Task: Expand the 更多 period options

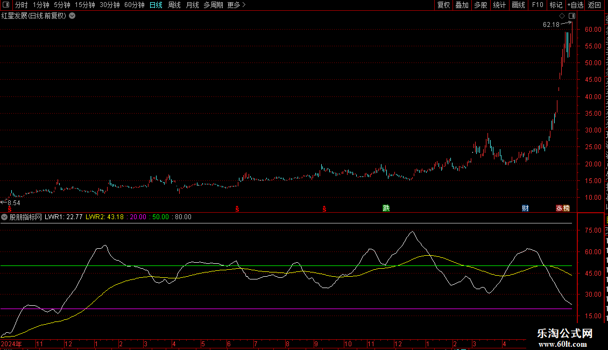Action: tap(236, 5)
